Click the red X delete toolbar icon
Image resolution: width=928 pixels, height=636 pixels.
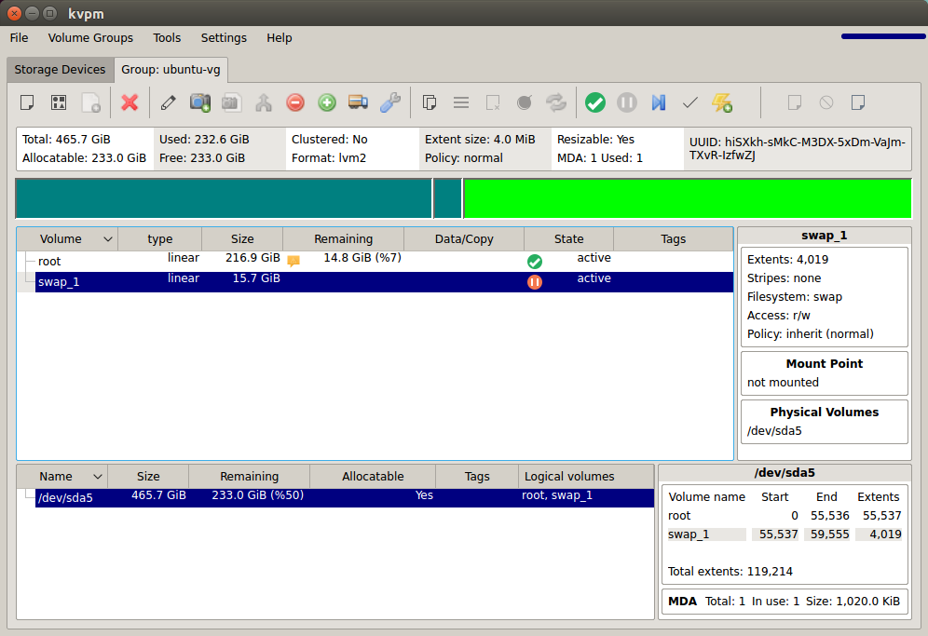point(130,102)
